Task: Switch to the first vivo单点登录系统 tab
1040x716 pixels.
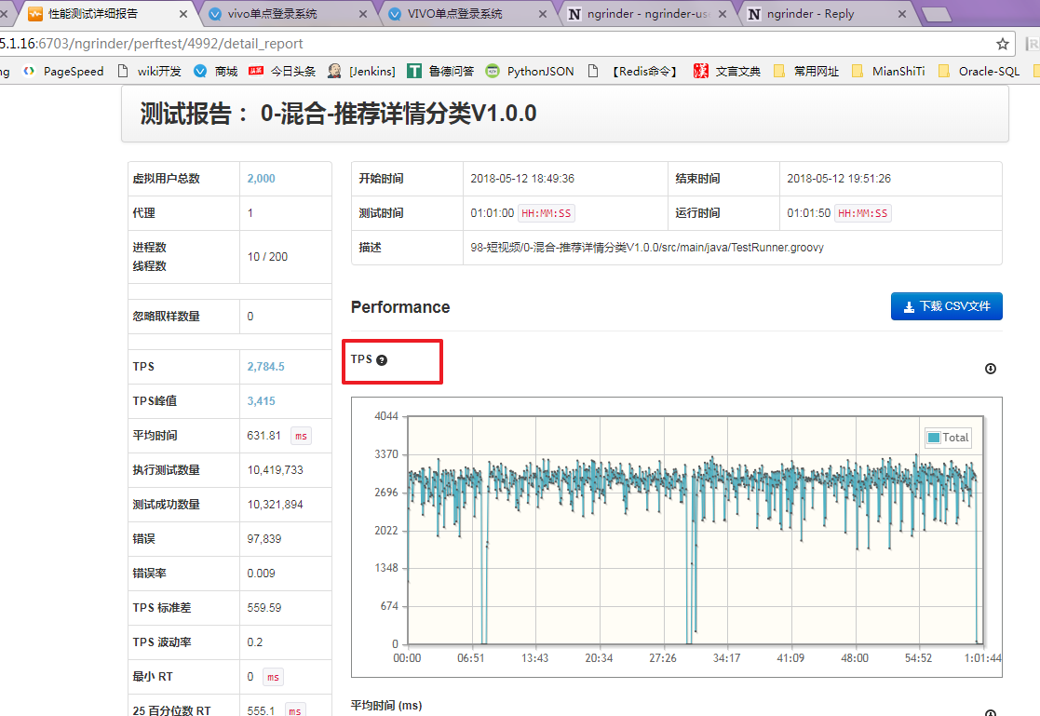Action: tap(272, 14)
